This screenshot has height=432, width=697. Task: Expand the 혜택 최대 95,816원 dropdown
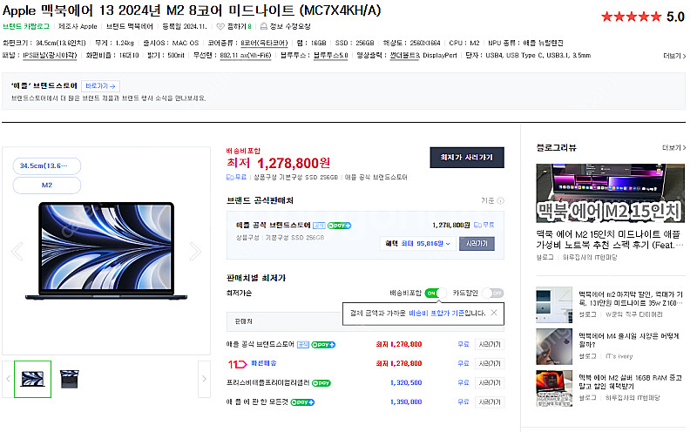pos(418,244)
